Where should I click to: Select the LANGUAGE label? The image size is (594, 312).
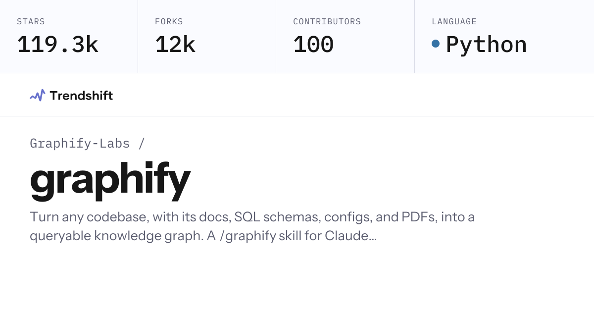454,22
